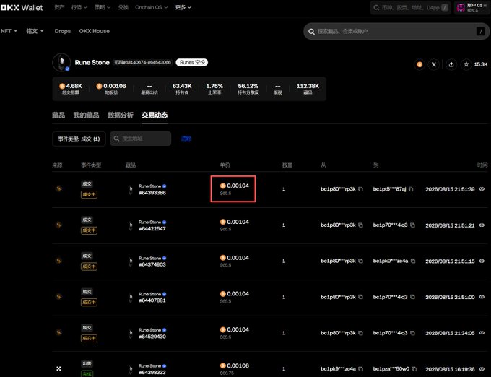Click the account avatar in the top right
Image resolution: width=491 pixels, height=377 pixels.
[x=461, y=7]
